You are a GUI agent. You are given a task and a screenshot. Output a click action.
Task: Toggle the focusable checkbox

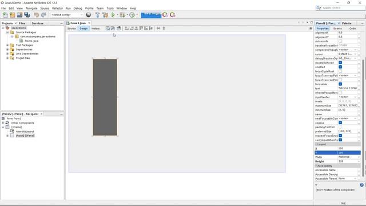(340, 84)
